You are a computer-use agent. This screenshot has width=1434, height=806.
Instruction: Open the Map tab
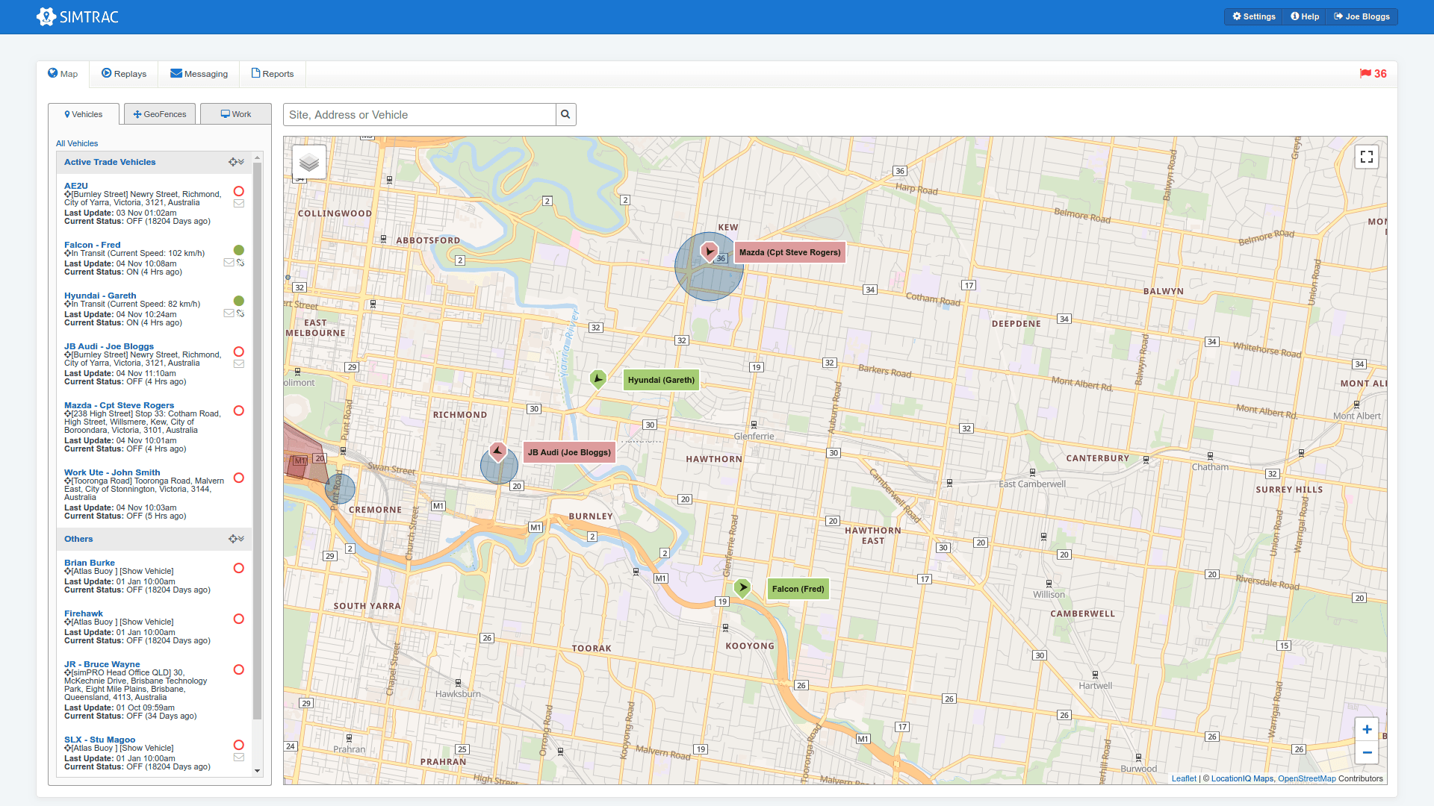tap(63, 74)
